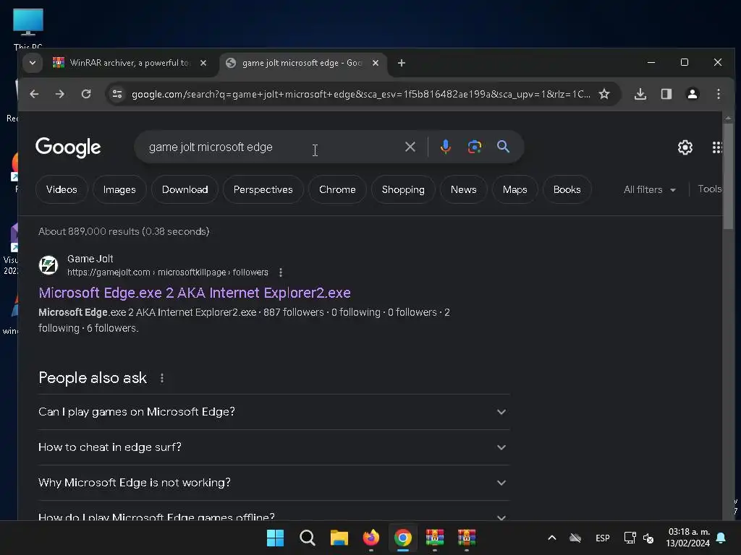This screenshot has height=555, width=741.
Task: Open more options for Game Jolt result
Action: [x=281, y=272]
